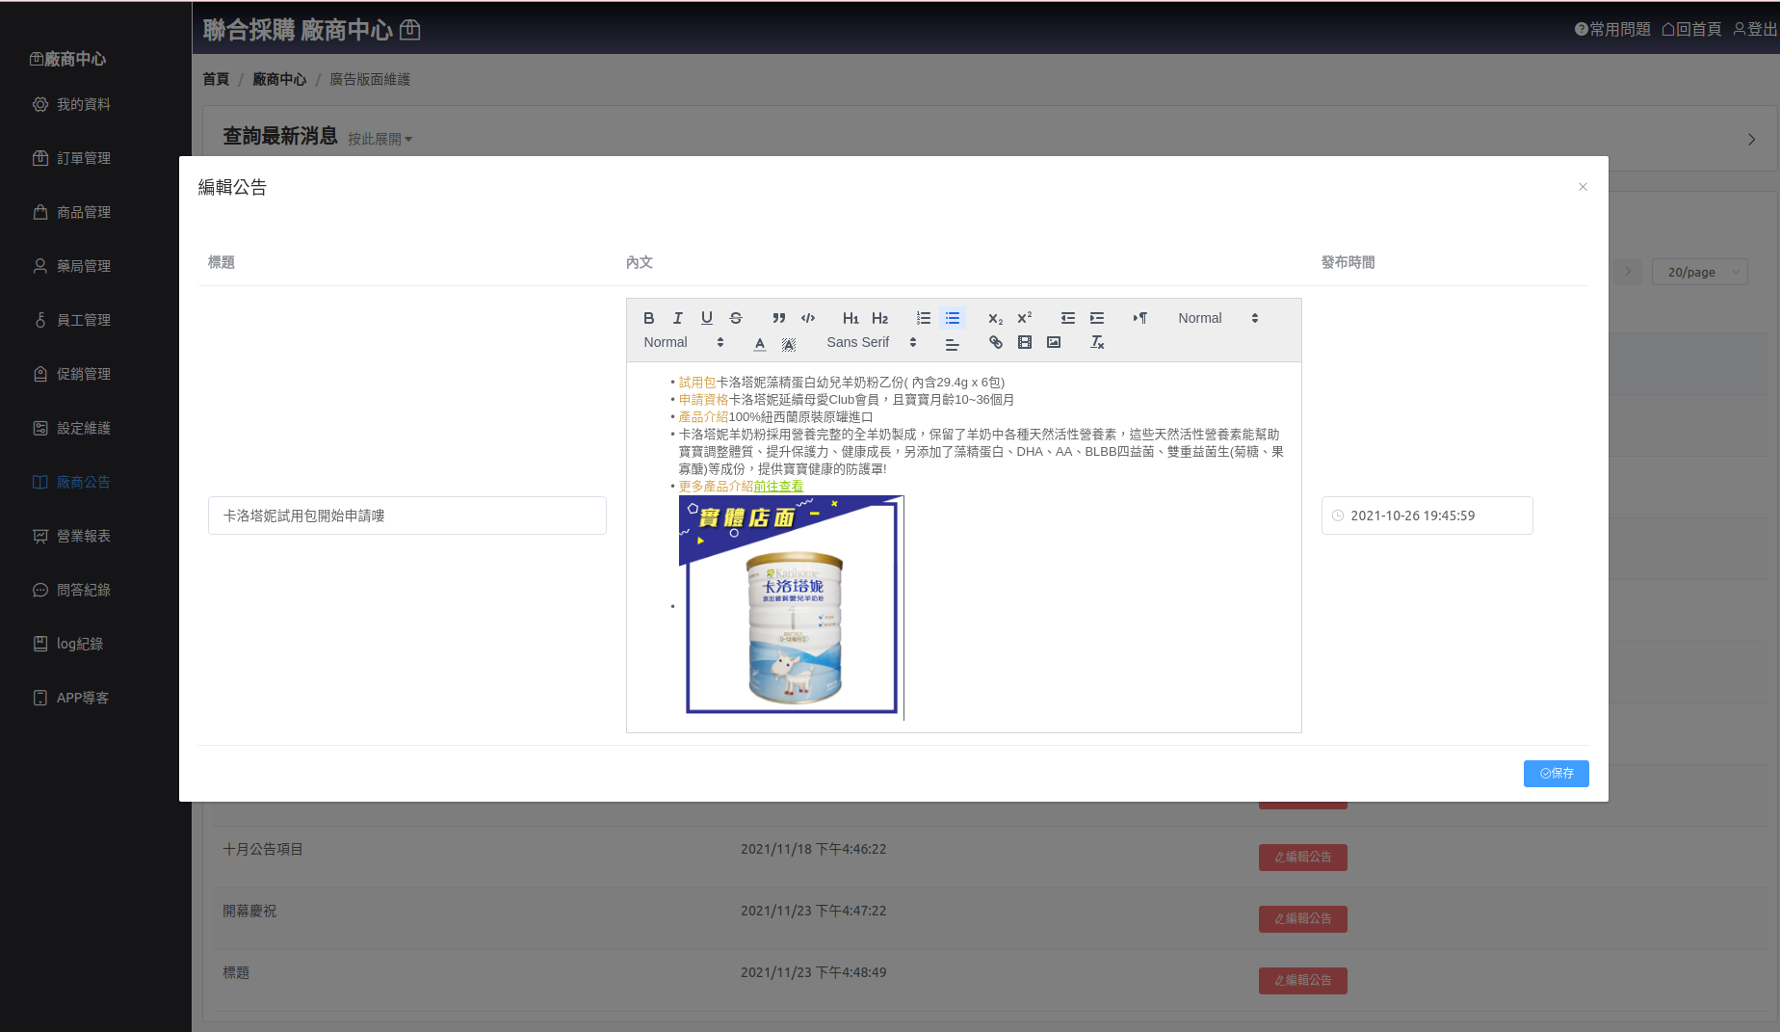Increase the paragraph indent
1780x1032 pixels.
coord(1097,318)
